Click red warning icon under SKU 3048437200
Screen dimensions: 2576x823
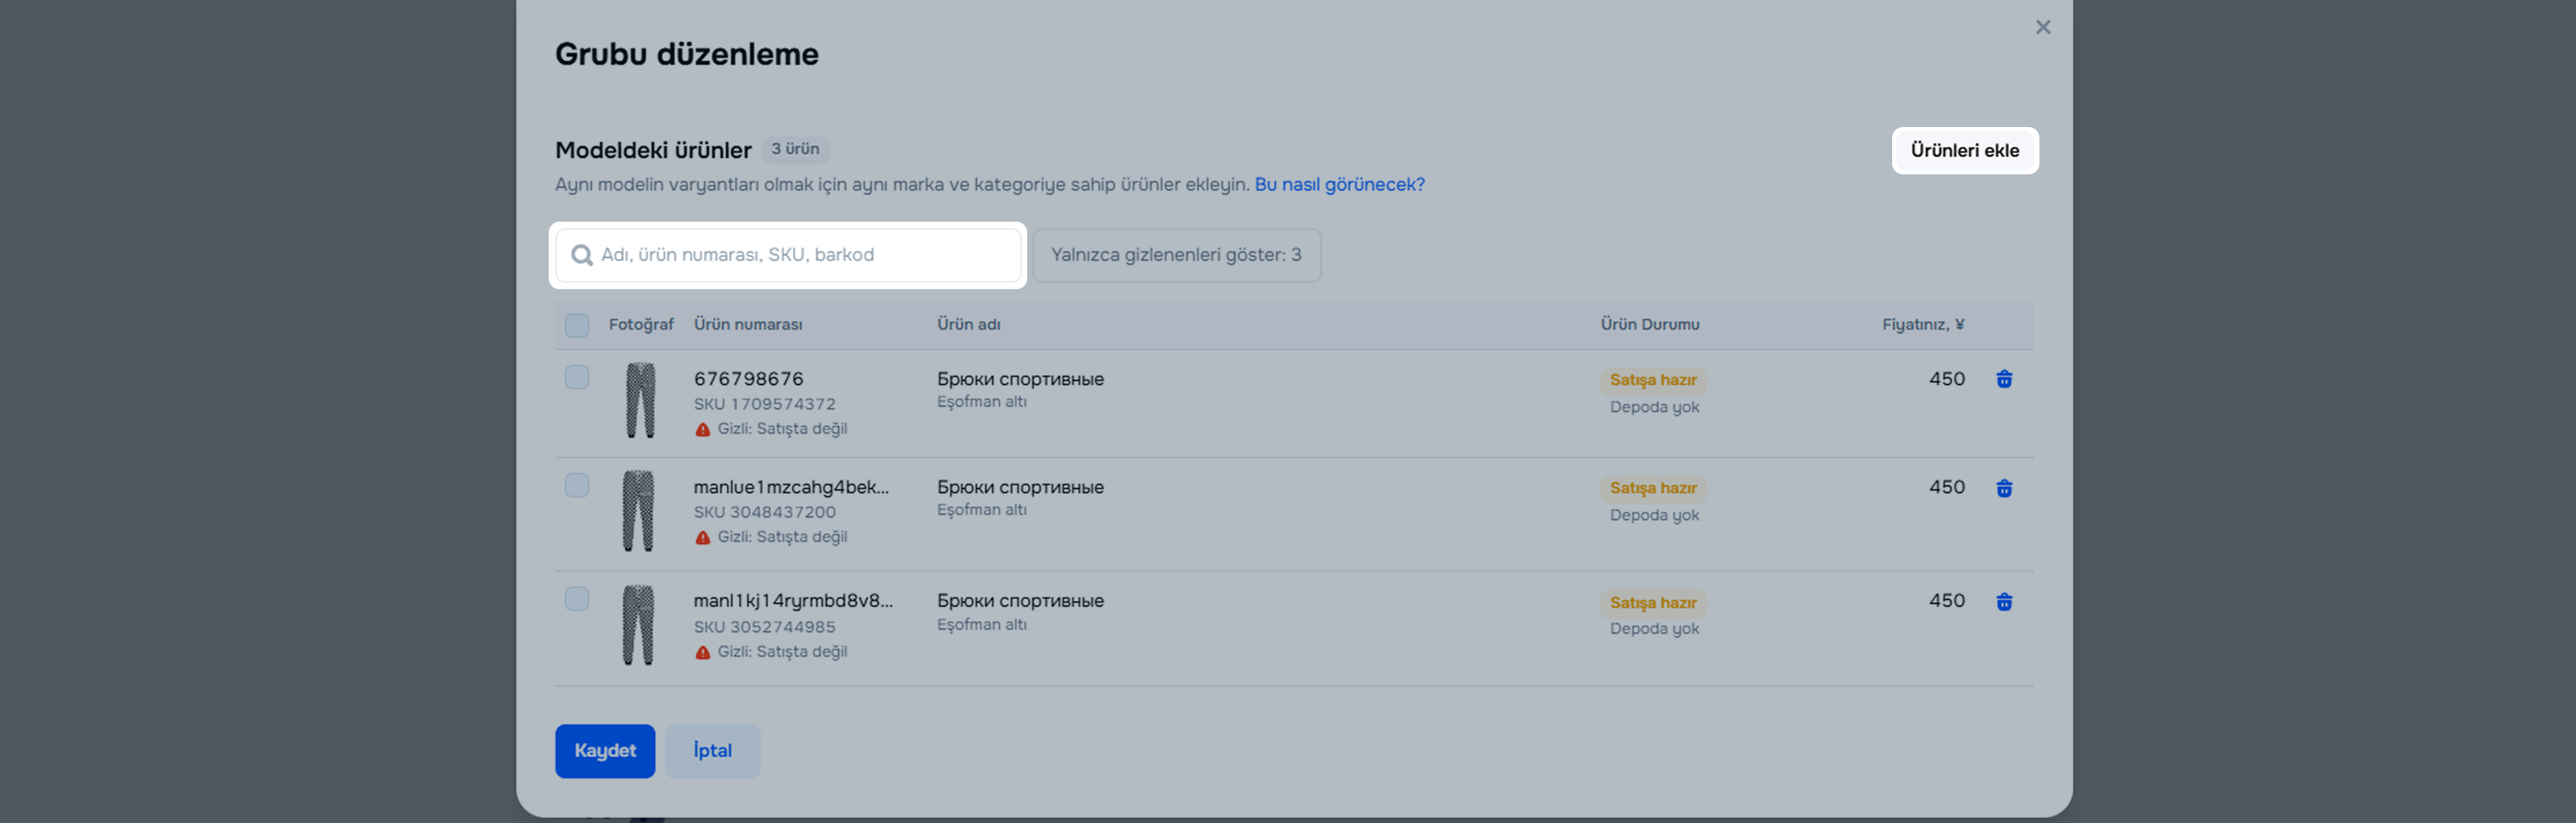pos(703,537)
